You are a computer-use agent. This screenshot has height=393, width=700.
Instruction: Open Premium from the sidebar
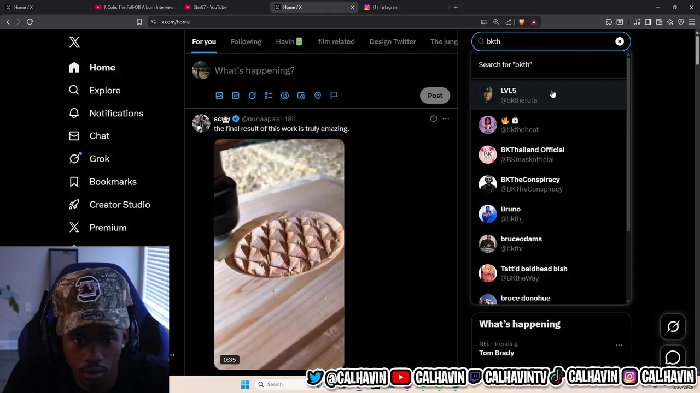click(x=97, y=228)
